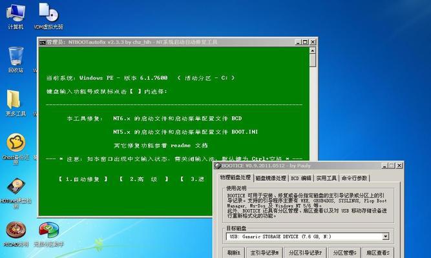Screen dimensions: 431x258
Task: Maximize the NTBOOTautofix console window
Action: tap(305, 42)
